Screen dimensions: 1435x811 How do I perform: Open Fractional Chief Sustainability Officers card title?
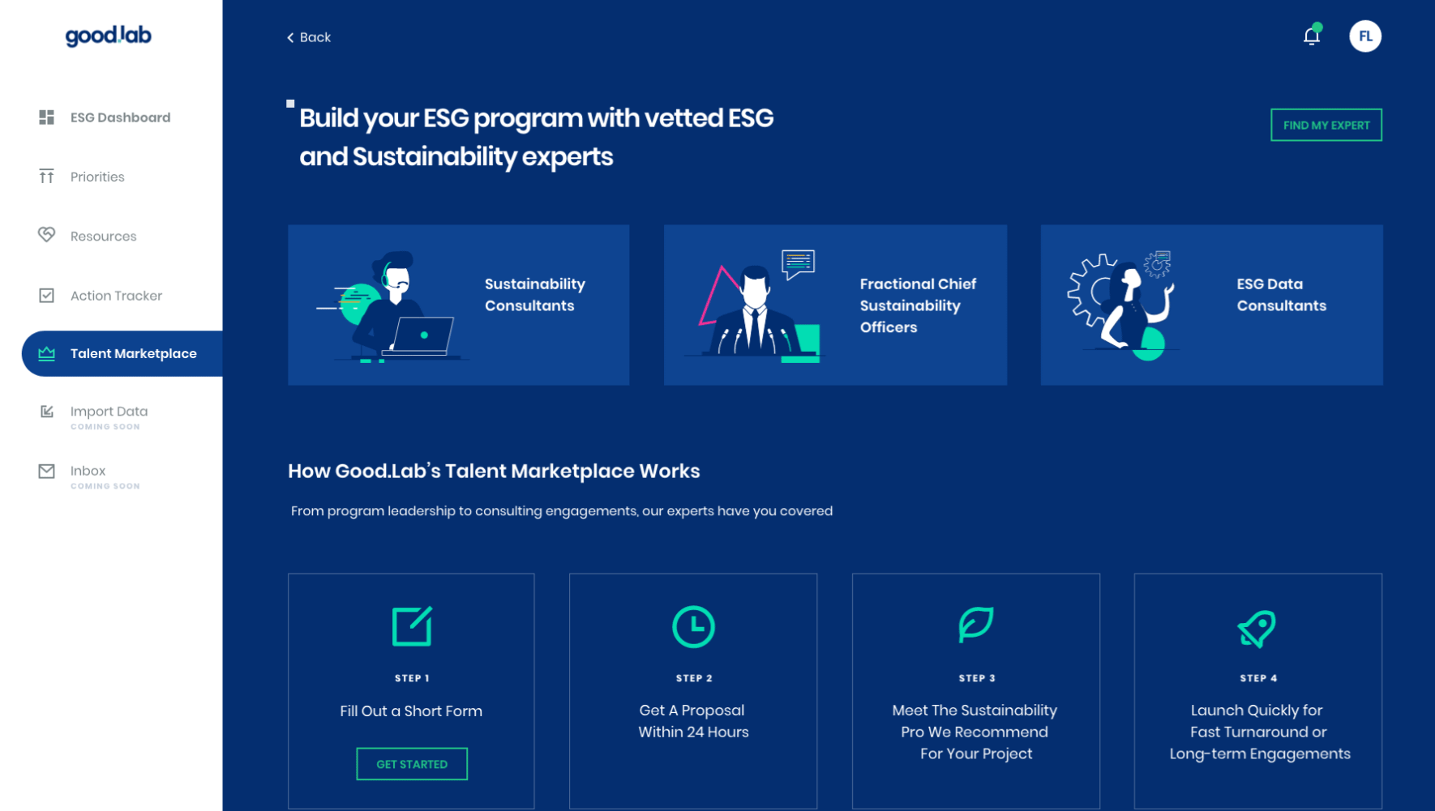[x=918, y=305]
